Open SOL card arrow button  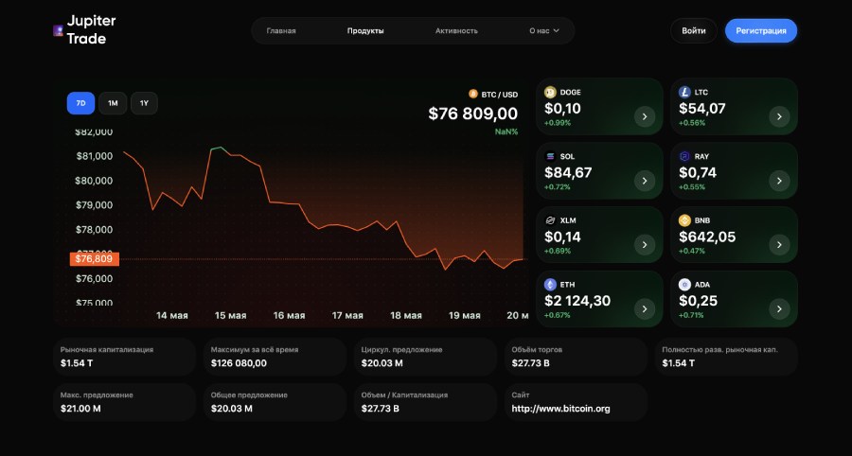[x=645, y=181]
